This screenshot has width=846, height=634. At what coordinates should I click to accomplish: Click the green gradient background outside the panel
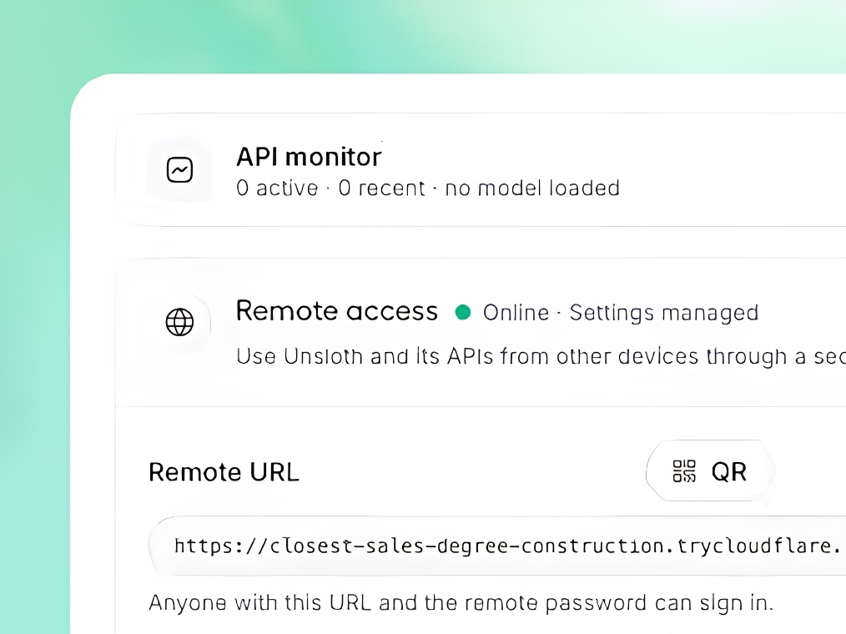33,324
